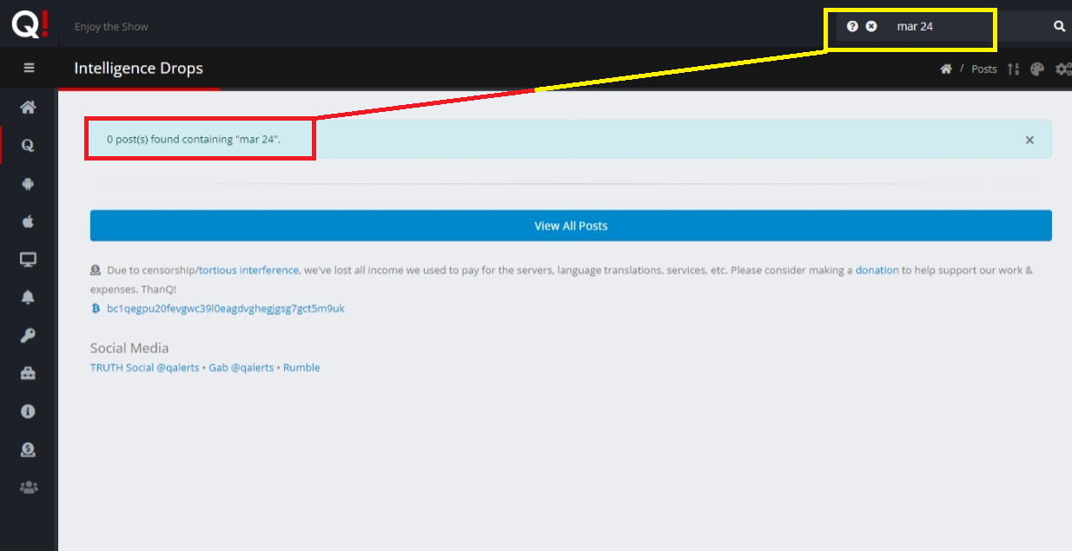This screenshot has height=551, width=1072.
Task: Open the color palette theme icon
Action: (x=1036, y=69)
